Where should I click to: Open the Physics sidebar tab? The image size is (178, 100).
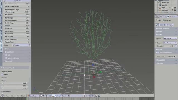pos(1,27)
